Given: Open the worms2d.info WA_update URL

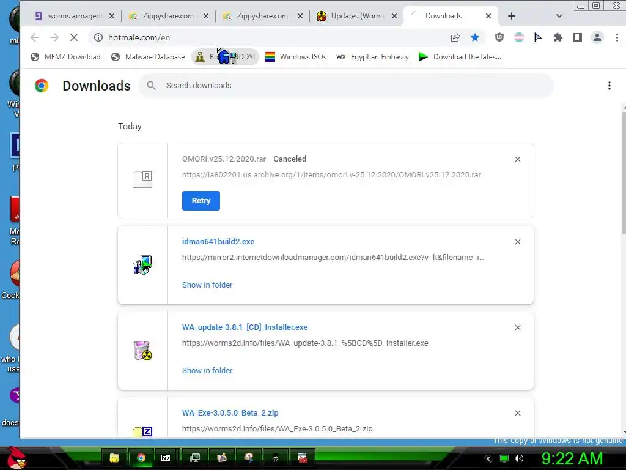Looking at the screenshot, I should [x=305, y=343].
